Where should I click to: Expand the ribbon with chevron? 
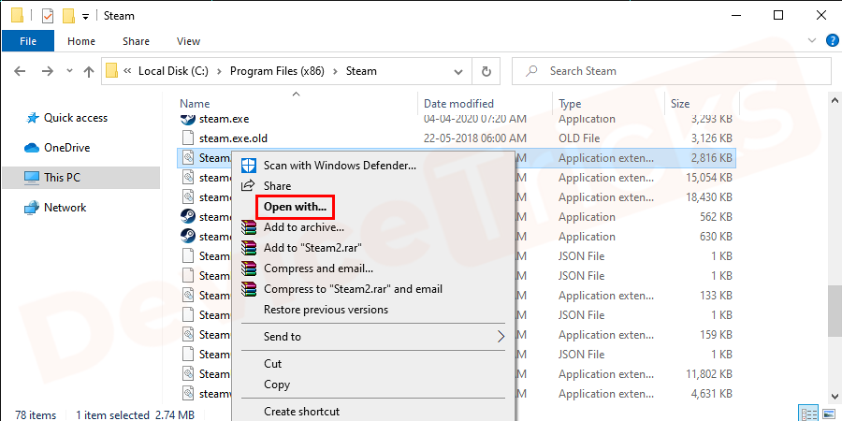coord(812,41)
